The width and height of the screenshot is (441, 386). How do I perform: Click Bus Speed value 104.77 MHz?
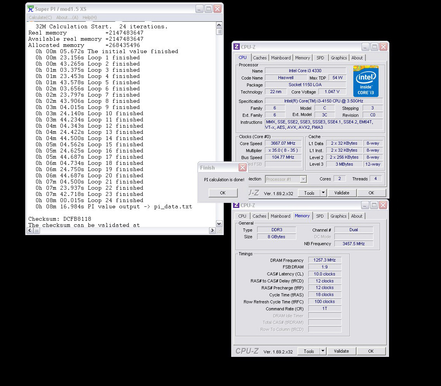283,157
